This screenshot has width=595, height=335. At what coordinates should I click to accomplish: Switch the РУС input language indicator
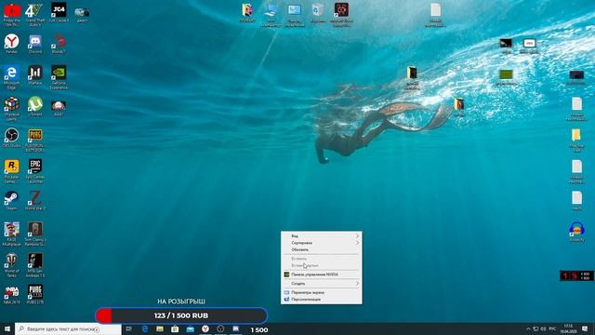tap(552, 328)
